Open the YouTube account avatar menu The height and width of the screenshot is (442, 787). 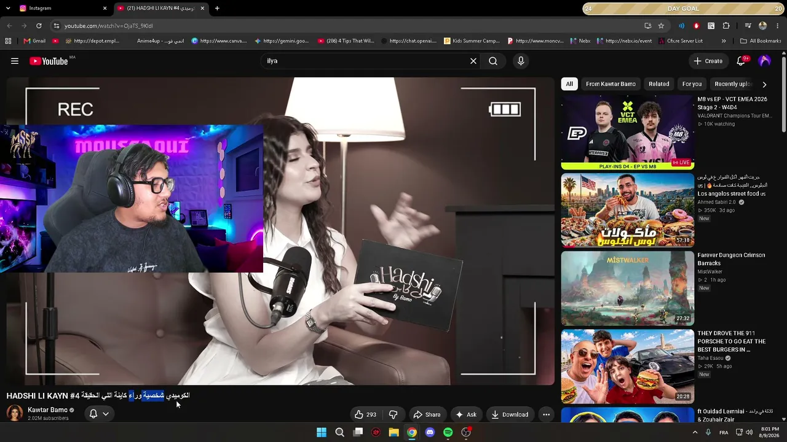[765, 61]
